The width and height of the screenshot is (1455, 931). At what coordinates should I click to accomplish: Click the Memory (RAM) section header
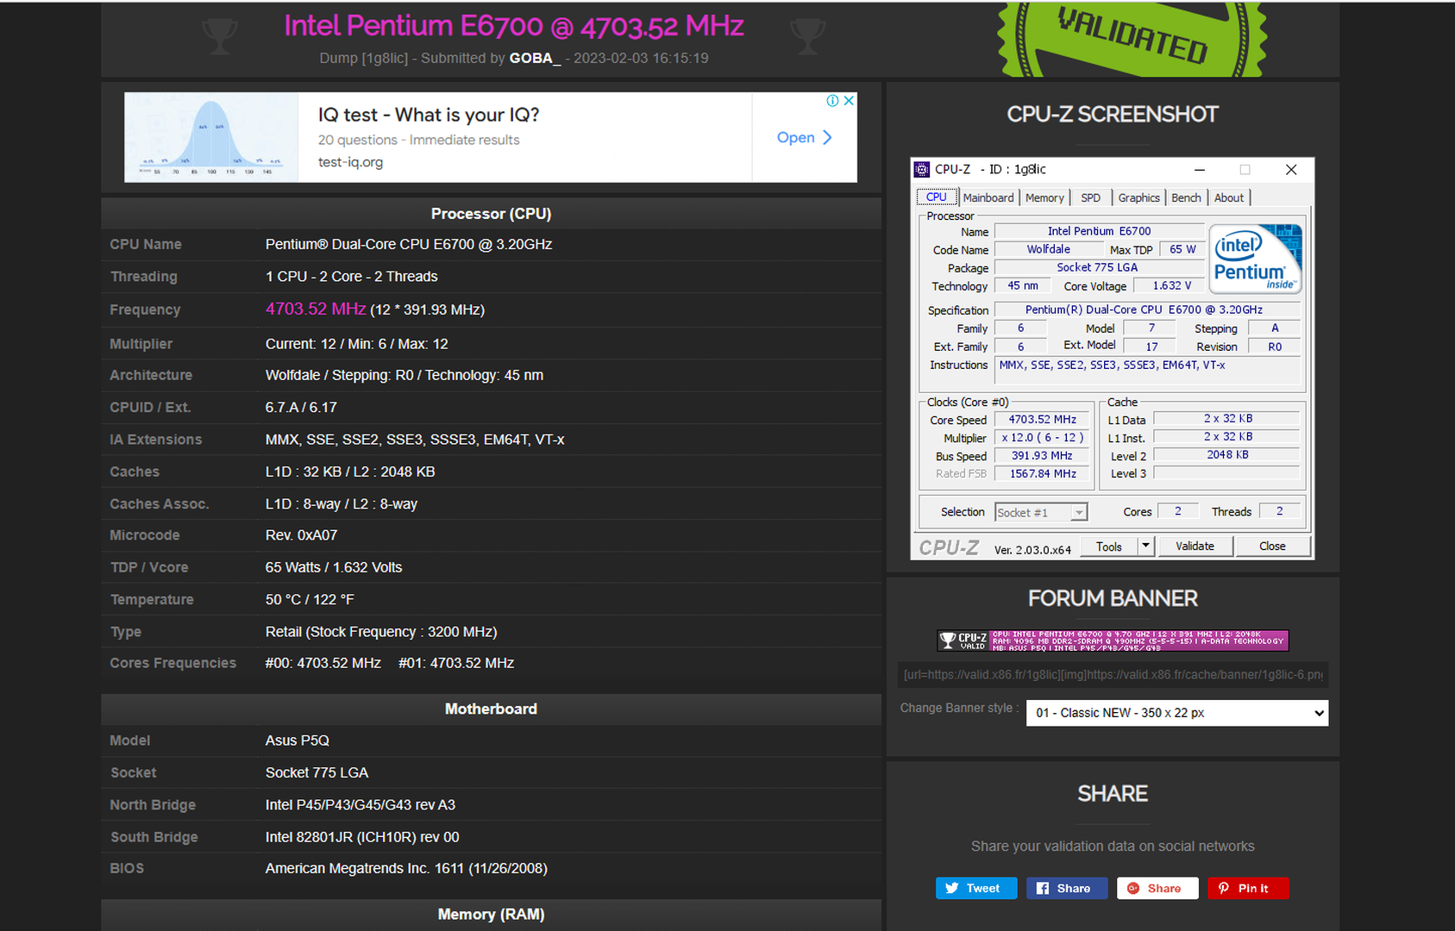tap(491, 915)
